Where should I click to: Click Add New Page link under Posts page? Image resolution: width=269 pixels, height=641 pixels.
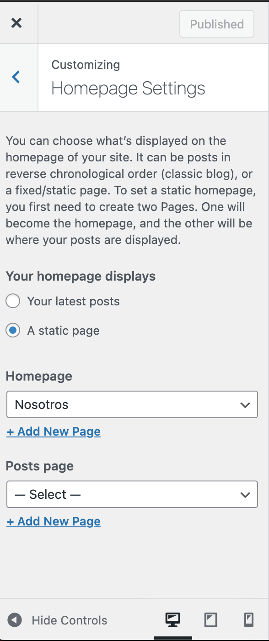(x=54, y=521)
